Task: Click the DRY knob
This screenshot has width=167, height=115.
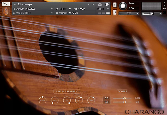Action: [79, 100]
